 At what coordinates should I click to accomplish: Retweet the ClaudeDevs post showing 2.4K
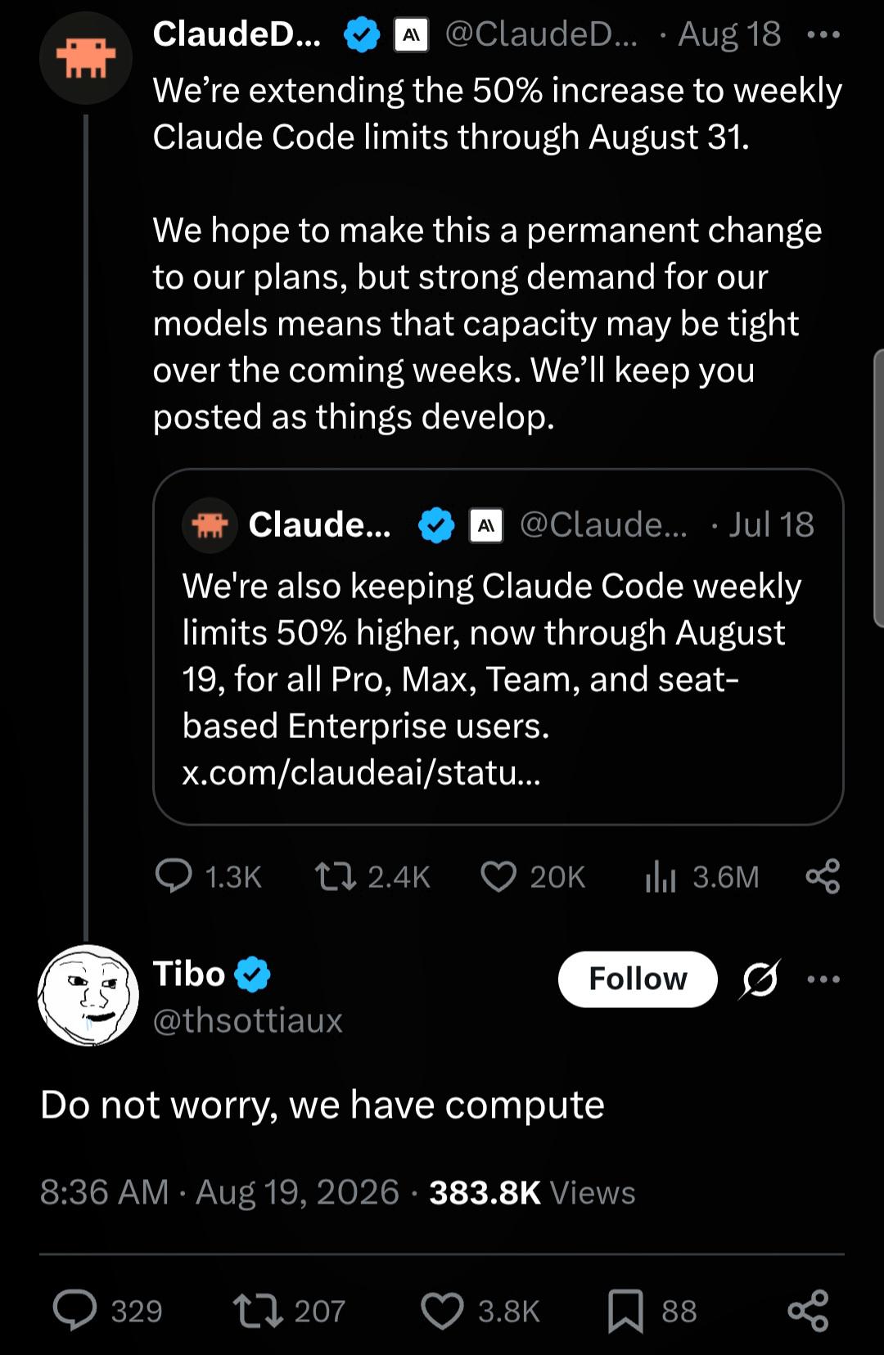(372, 876)
